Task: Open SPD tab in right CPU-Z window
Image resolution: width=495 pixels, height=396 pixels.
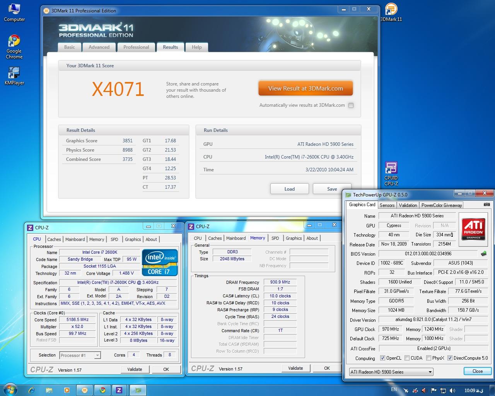Action: 275,238
